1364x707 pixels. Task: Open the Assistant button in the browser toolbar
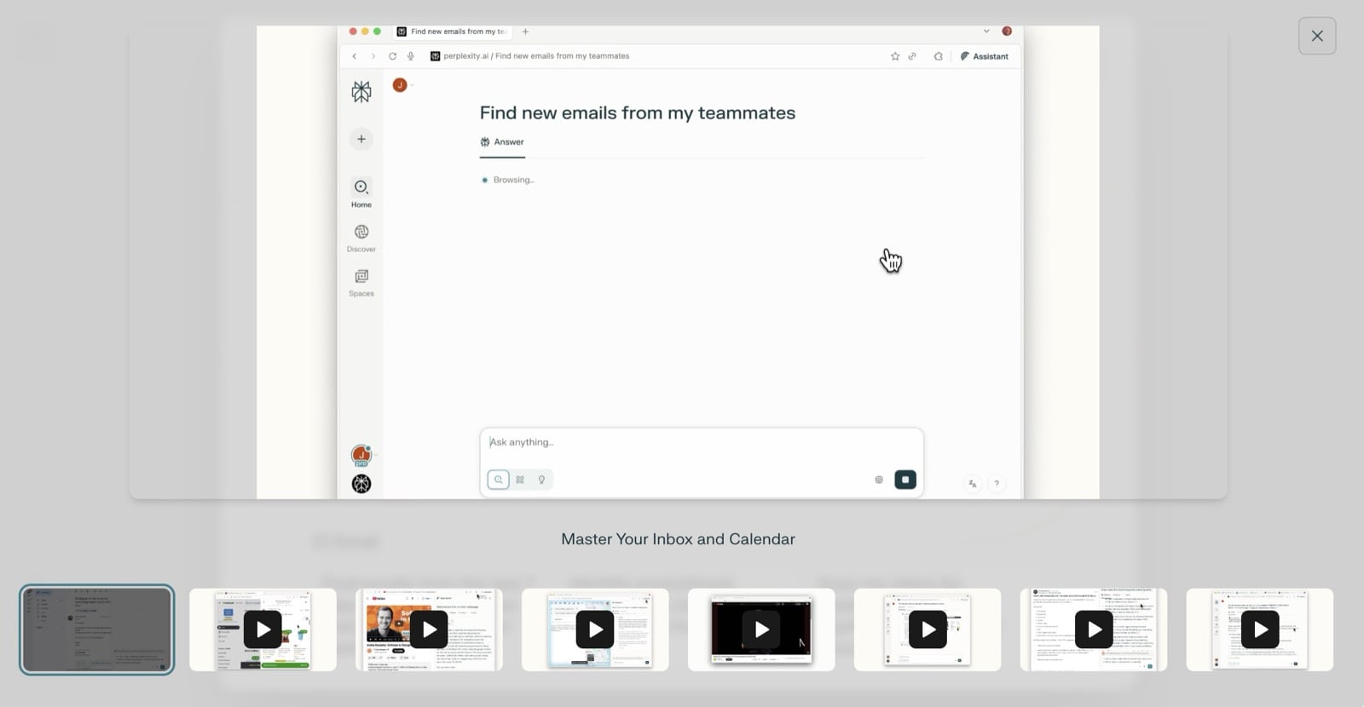(x=984, y=56)
